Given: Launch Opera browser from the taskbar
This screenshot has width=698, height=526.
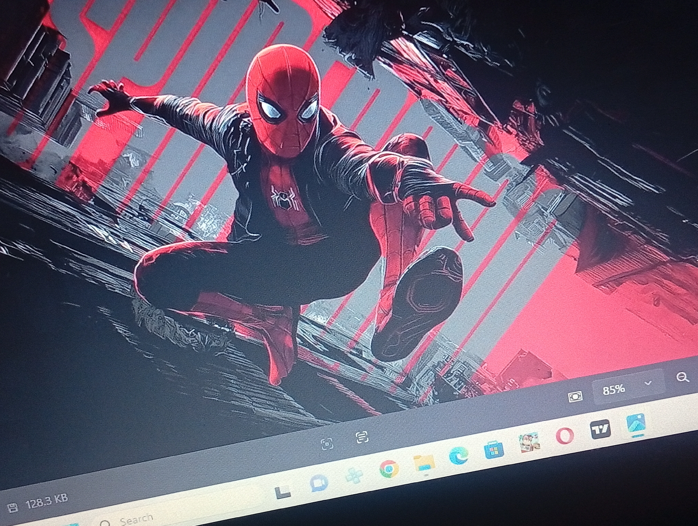Looking at the screenshot, I should pyautogui.click(x=565, y=436).
